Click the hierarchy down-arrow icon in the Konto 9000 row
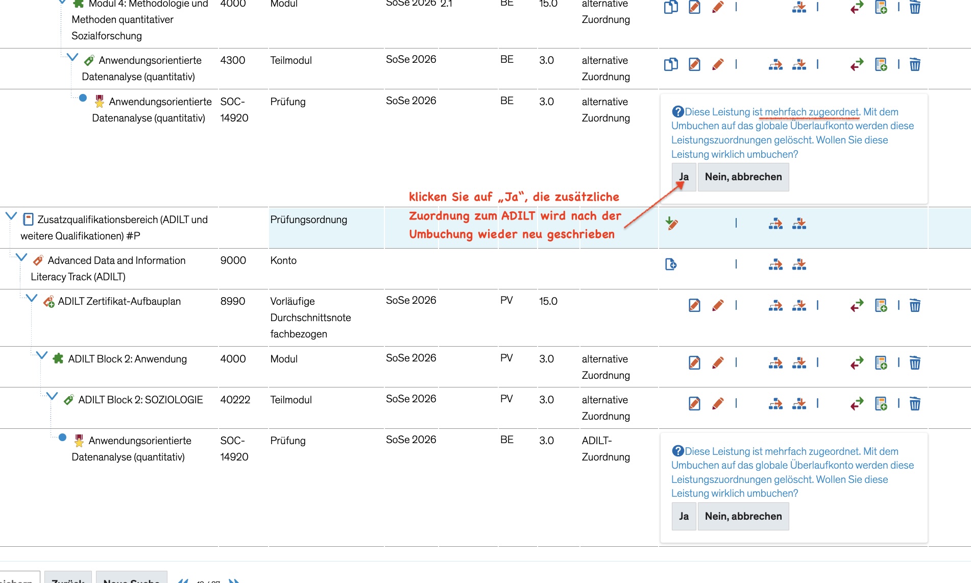971x583 pixels. [x=799, y=264]
